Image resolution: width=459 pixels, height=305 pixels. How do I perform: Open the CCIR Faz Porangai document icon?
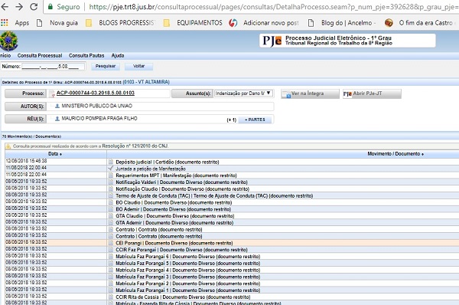coord(111,250)
